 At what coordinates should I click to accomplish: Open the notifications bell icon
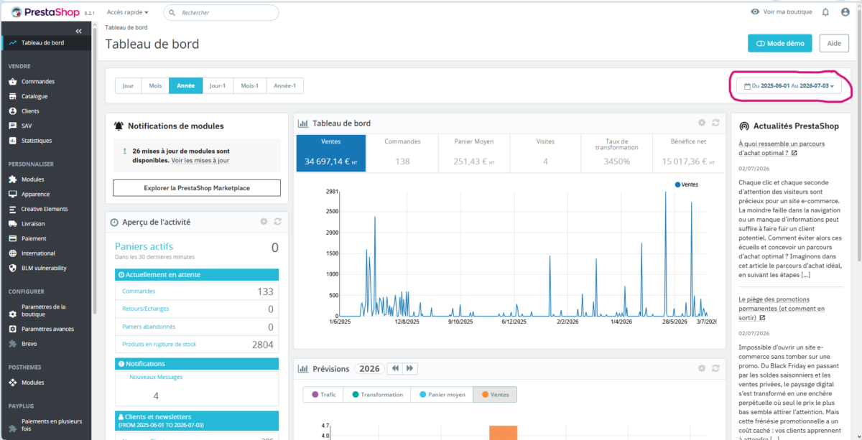[x=825, y=12]
